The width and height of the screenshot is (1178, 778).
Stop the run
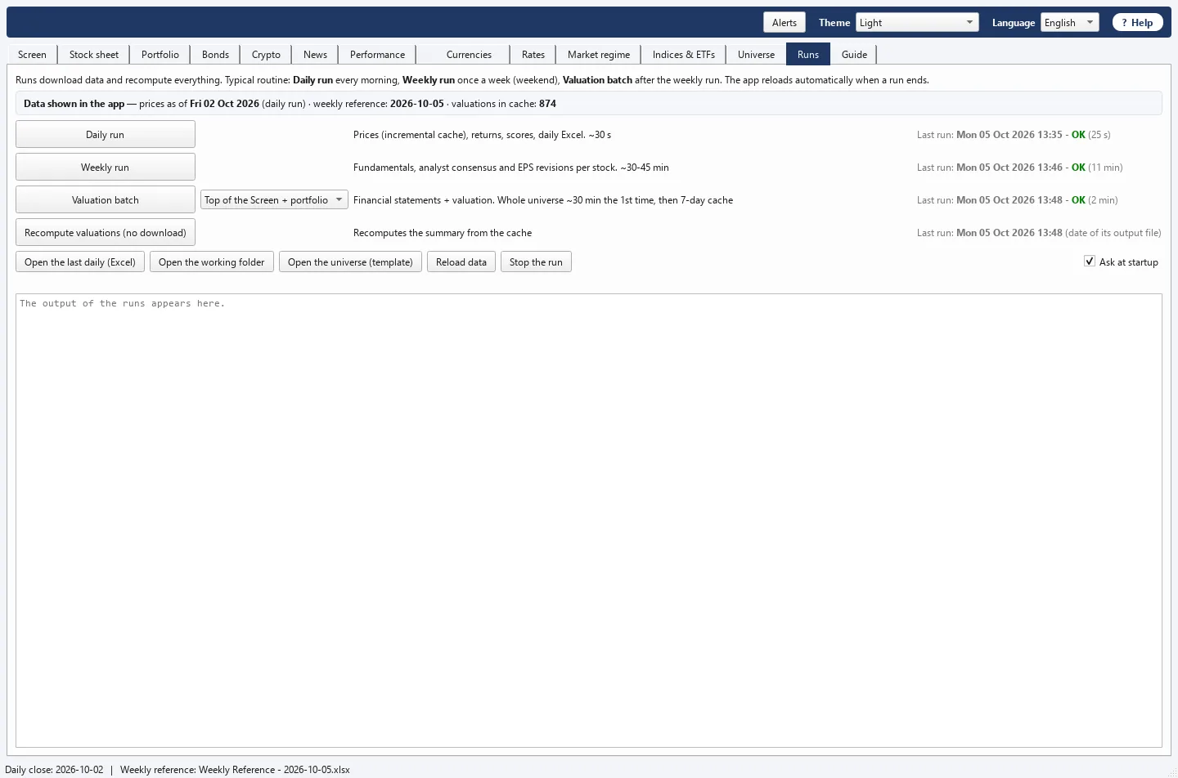click(x=536, y=262)
